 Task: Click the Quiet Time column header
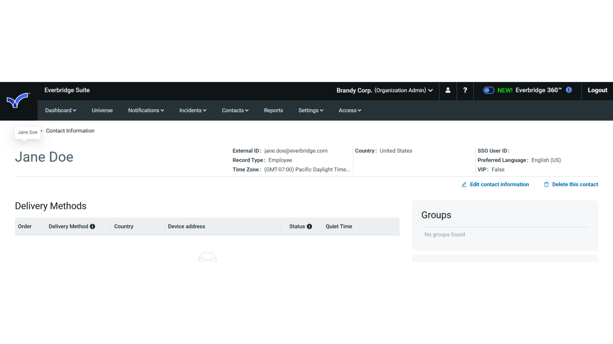339,226
